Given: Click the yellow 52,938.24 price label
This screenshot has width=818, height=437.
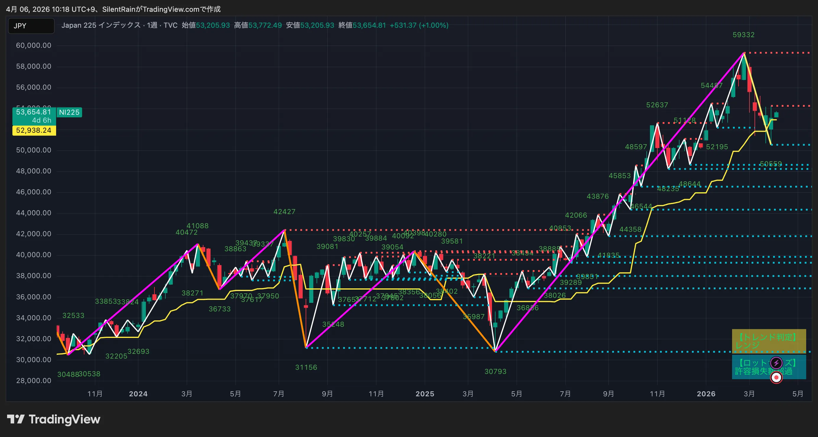Looking at the screenshot, I should (34, 130).
